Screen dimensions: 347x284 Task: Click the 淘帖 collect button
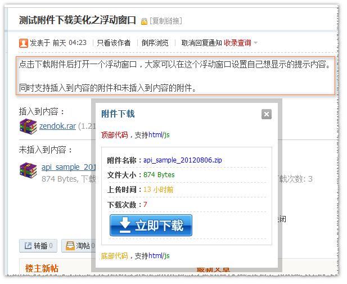pos(78,246)
